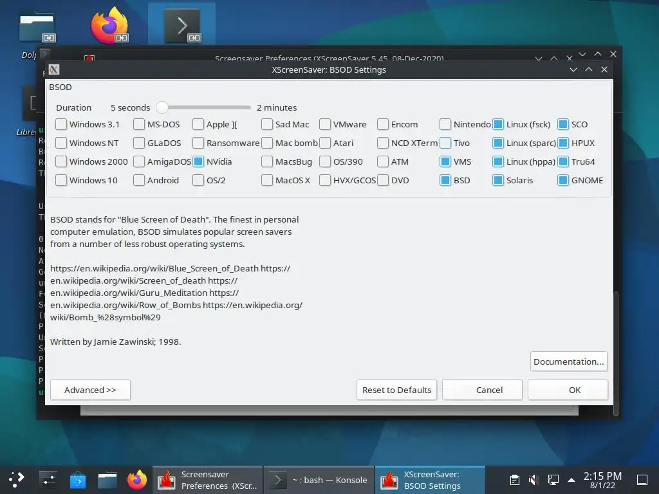The width and height of the screenshot is (659, 494).
Task: Open the Documentation... button
Action: click(x=569, y=361)
